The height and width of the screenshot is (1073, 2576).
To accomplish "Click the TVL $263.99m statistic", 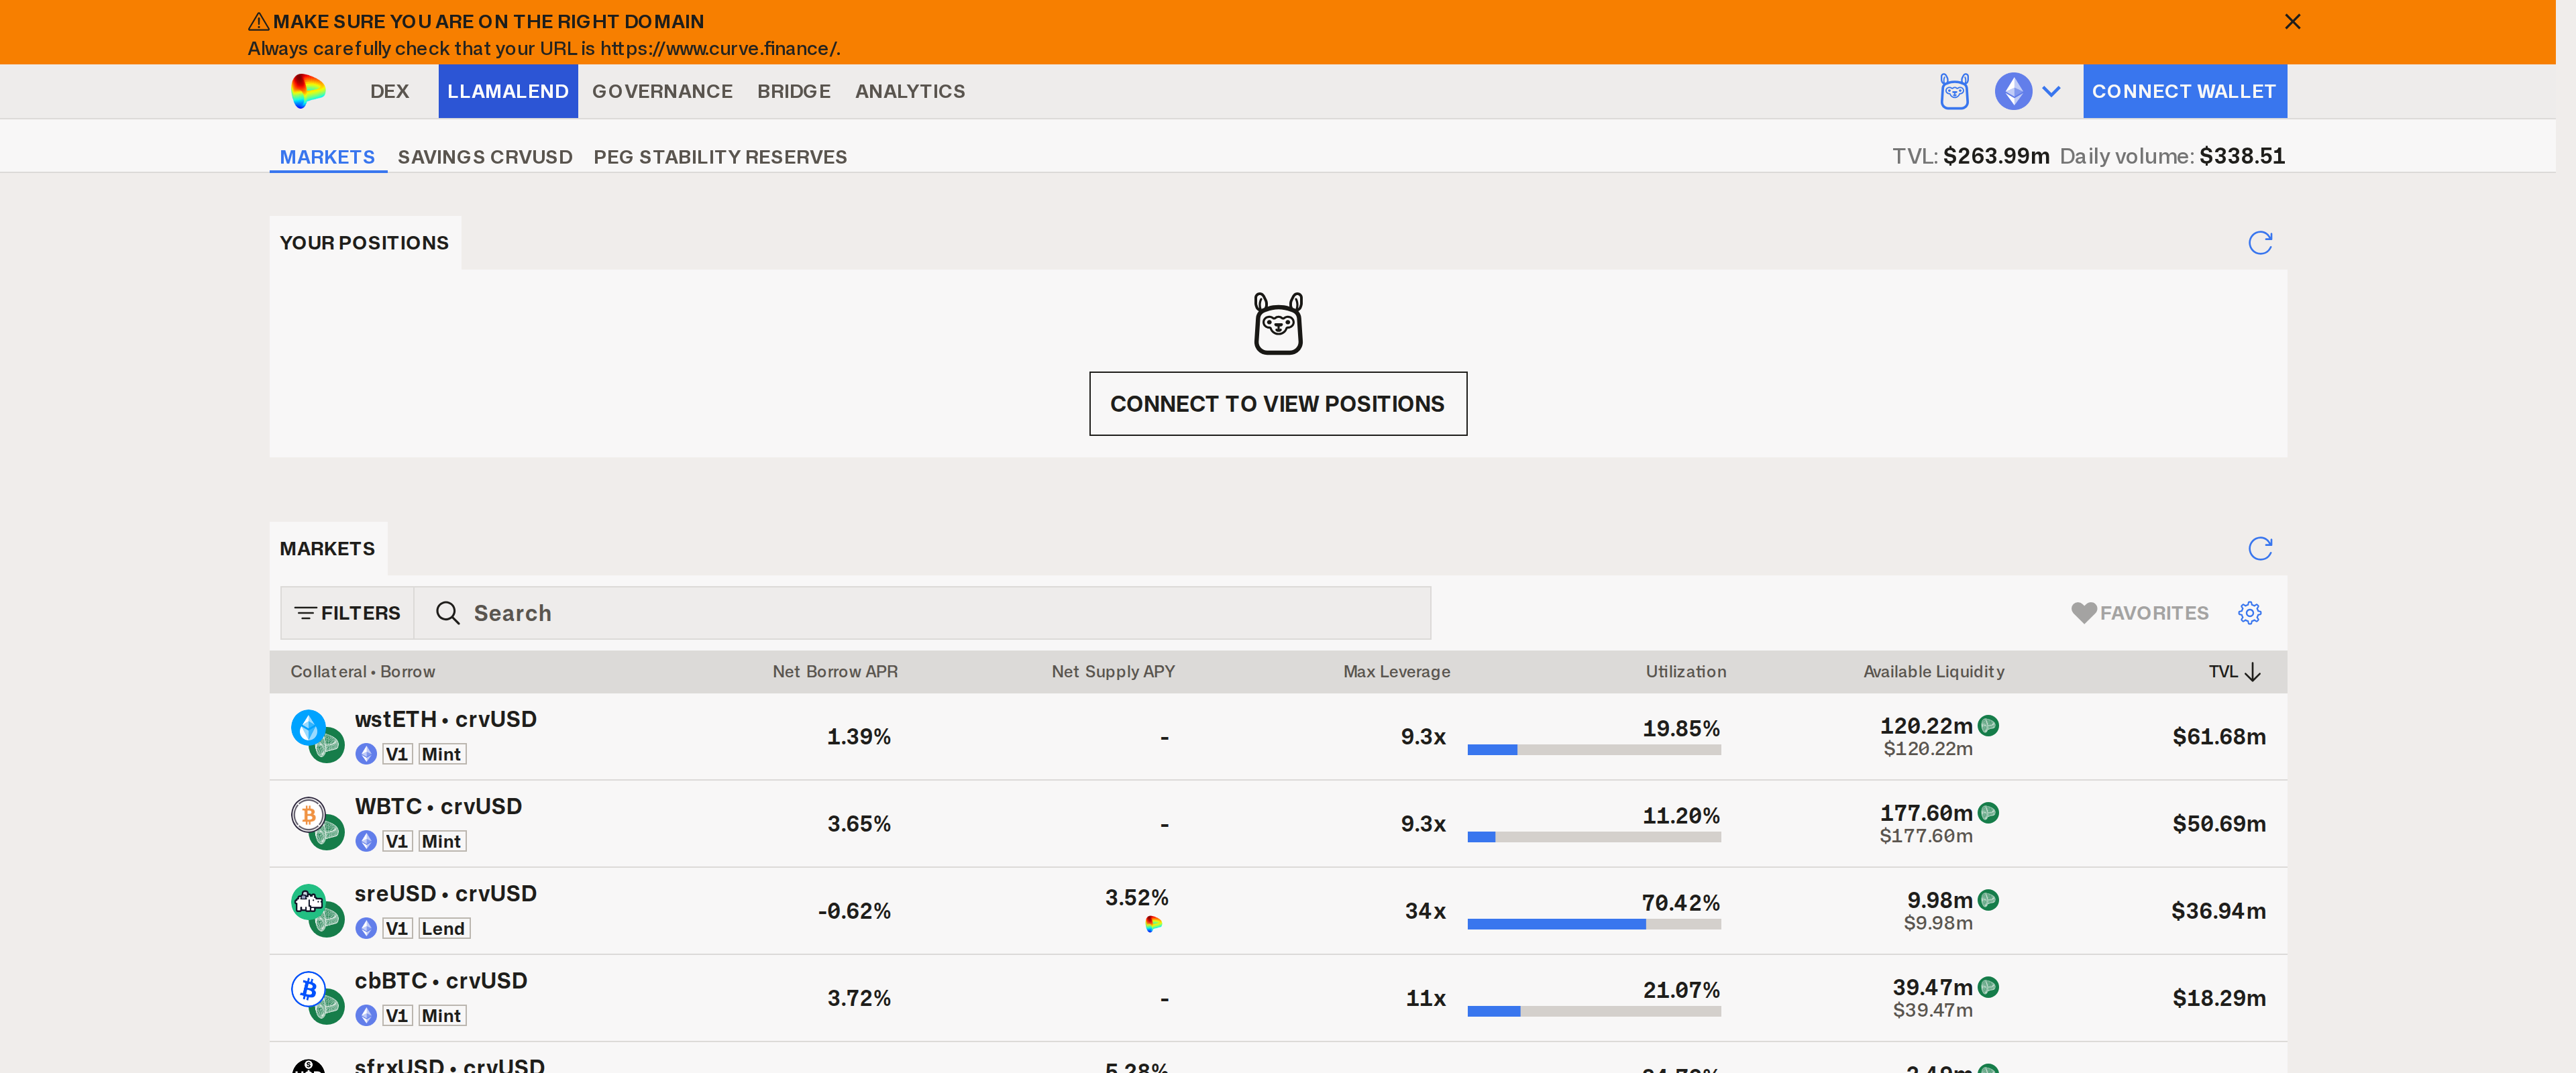I will [x=1970, y=156].
